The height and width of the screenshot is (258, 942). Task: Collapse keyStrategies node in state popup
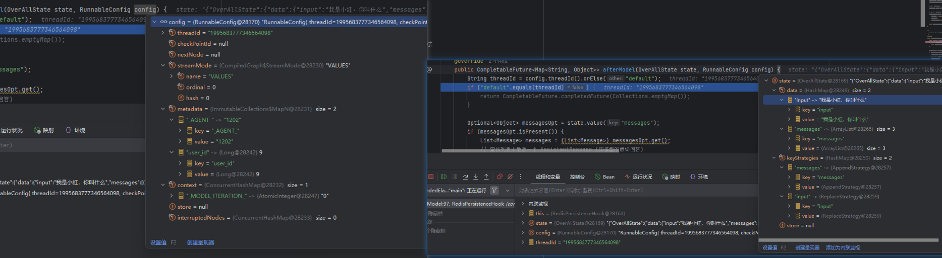coord(774,158)
